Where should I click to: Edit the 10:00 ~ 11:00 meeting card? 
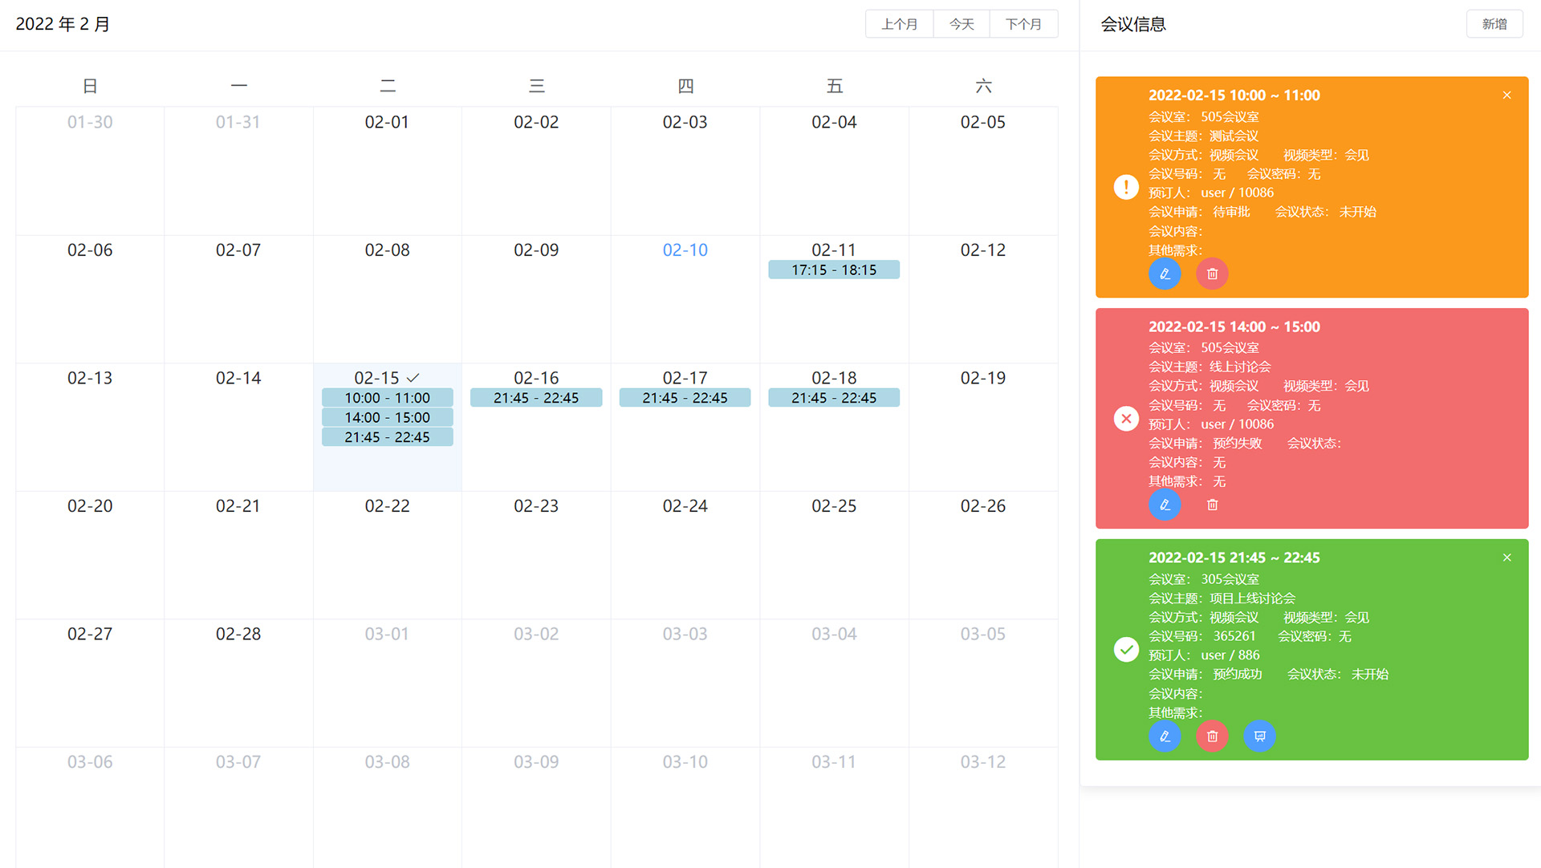pos(1165,274)
